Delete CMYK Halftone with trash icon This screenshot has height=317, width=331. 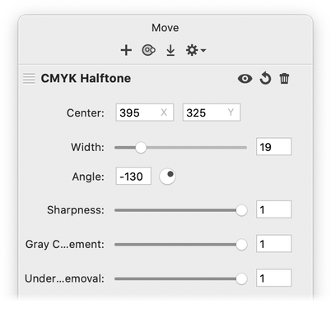coord(284,79)
